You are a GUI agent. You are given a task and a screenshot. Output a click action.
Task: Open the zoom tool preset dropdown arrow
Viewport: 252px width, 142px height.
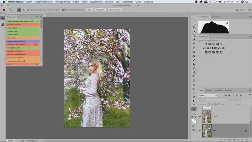click(x=14, y=10)
